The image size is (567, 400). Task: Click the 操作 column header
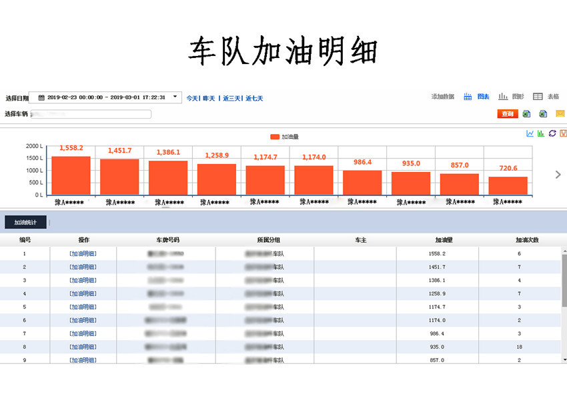pos(83,240)
